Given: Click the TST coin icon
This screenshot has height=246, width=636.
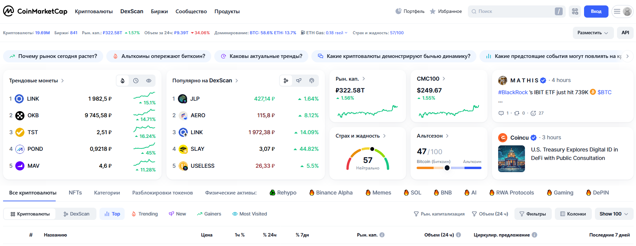Looking at the screenshot, I should [x=20, y=132].
